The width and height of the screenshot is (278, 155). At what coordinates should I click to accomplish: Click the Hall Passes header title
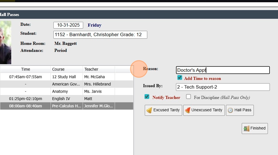(x=9, y=15)
